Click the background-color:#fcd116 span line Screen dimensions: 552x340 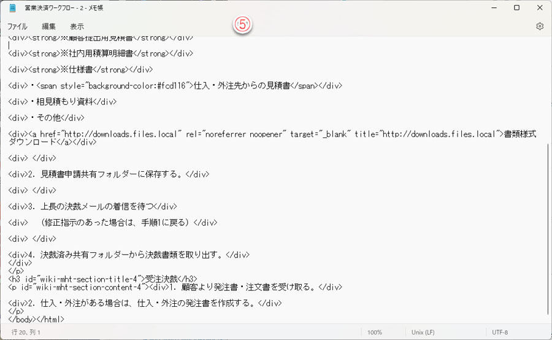click(x=175, y=86)
